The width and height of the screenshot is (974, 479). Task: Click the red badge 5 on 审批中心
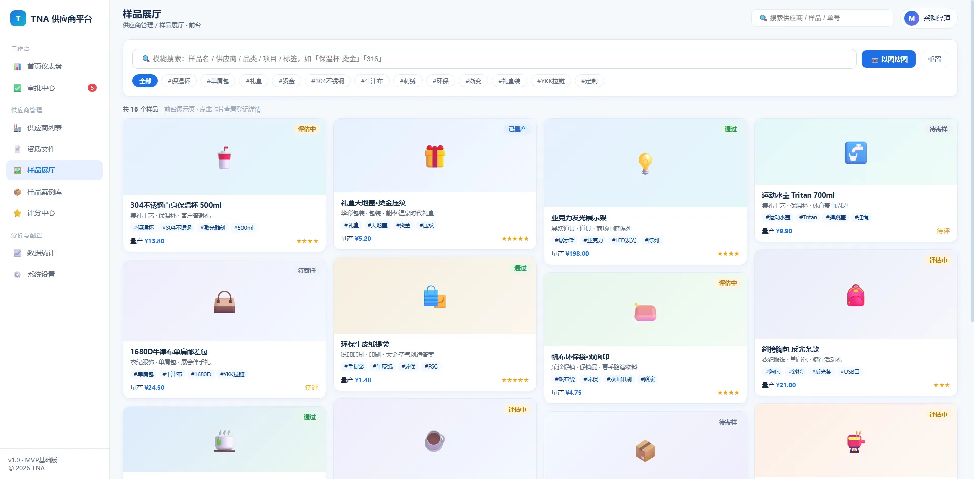pos(92,88)
